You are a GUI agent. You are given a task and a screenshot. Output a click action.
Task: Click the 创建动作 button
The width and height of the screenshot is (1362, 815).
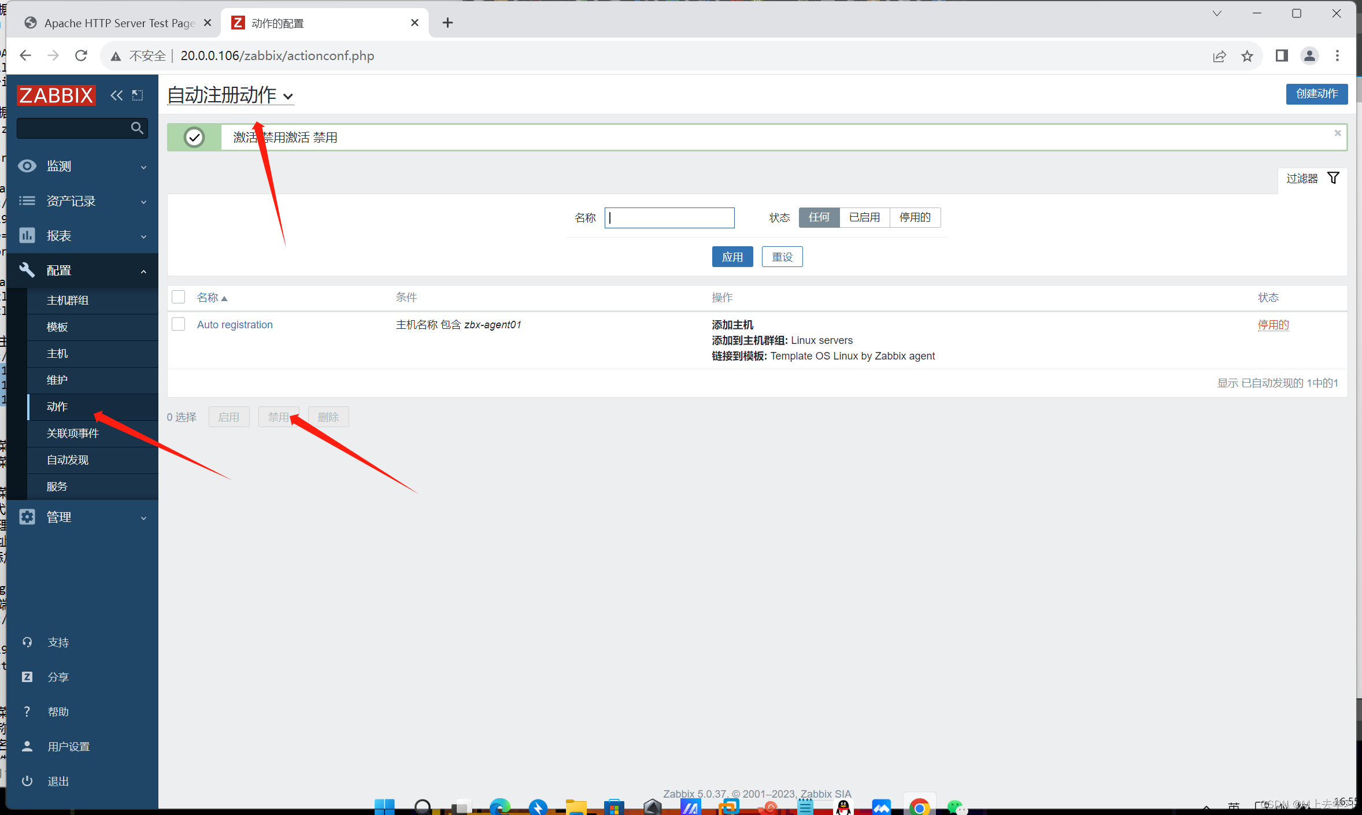pos(1317,94)
